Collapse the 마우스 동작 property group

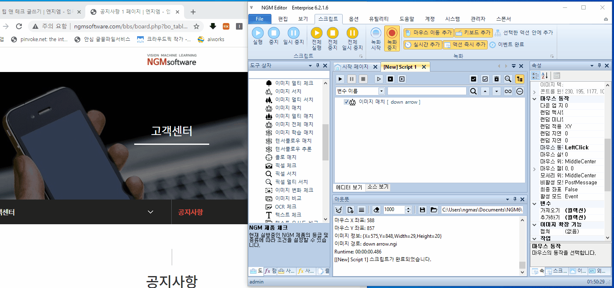click(535, 98)
